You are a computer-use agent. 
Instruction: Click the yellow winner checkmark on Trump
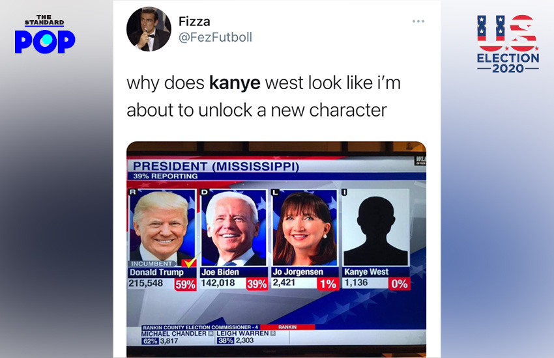(x=190, y=262)
